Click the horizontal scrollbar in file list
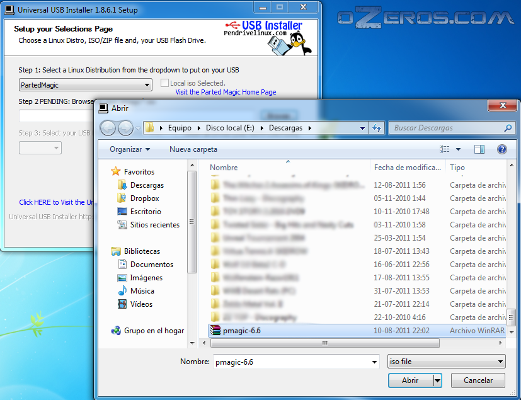 (325, 343)
